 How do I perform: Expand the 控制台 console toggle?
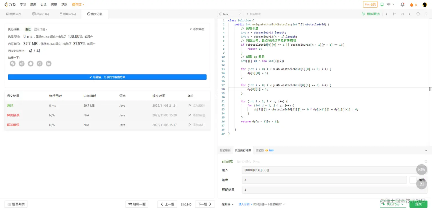227,204
